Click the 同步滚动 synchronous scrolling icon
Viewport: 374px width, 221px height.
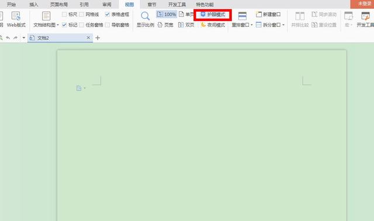click(x=314, y=15)
